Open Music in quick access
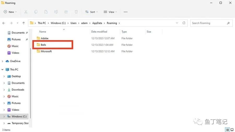Viewport: 235px width, 132px height. pos(13,46)
